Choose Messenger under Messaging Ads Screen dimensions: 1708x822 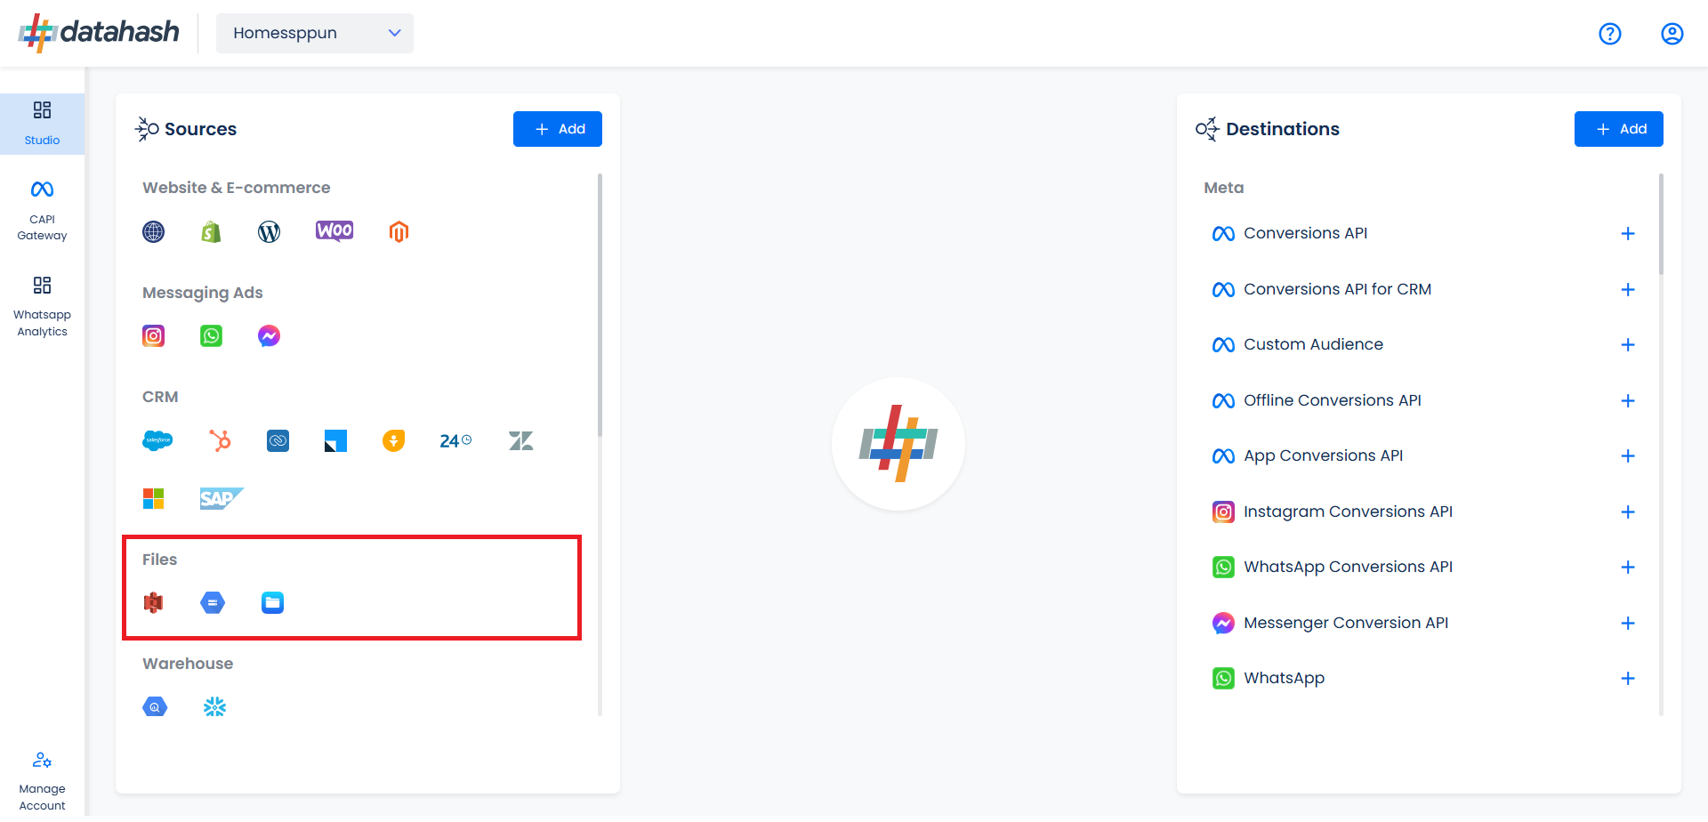pos(269,336)
